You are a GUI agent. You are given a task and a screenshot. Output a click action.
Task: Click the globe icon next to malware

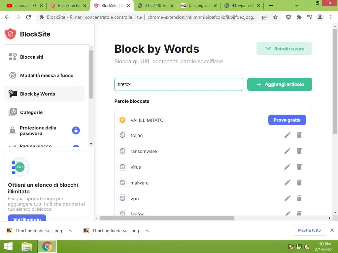click(122, 183)
